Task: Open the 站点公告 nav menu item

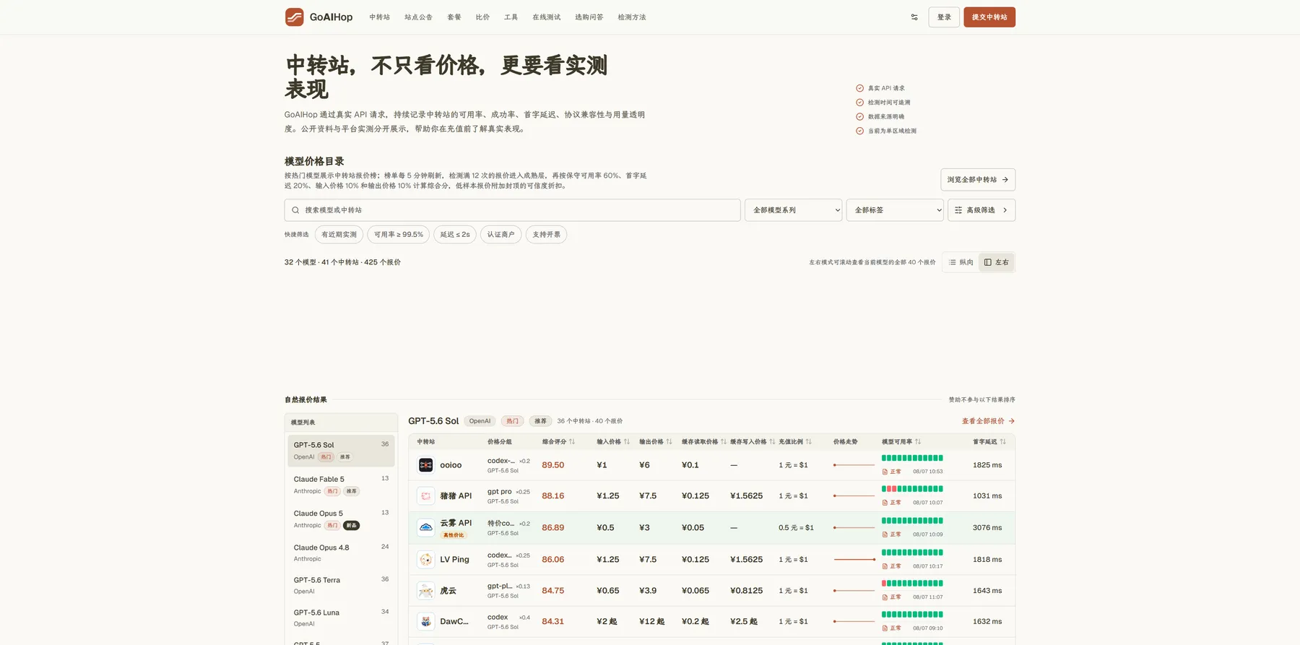Action: click(x=418, y=17)
